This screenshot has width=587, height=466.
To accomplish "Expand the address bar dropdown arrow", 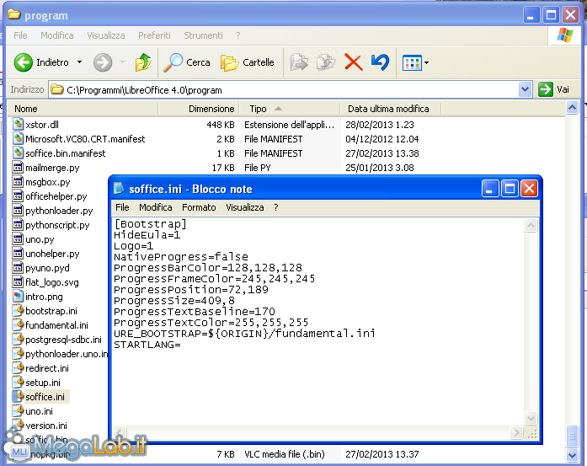I will tap(525, 90).
